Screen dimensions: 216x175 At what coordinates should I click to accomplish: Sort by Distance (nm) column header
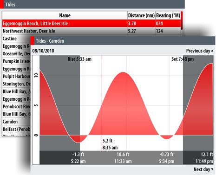(141, 15)
